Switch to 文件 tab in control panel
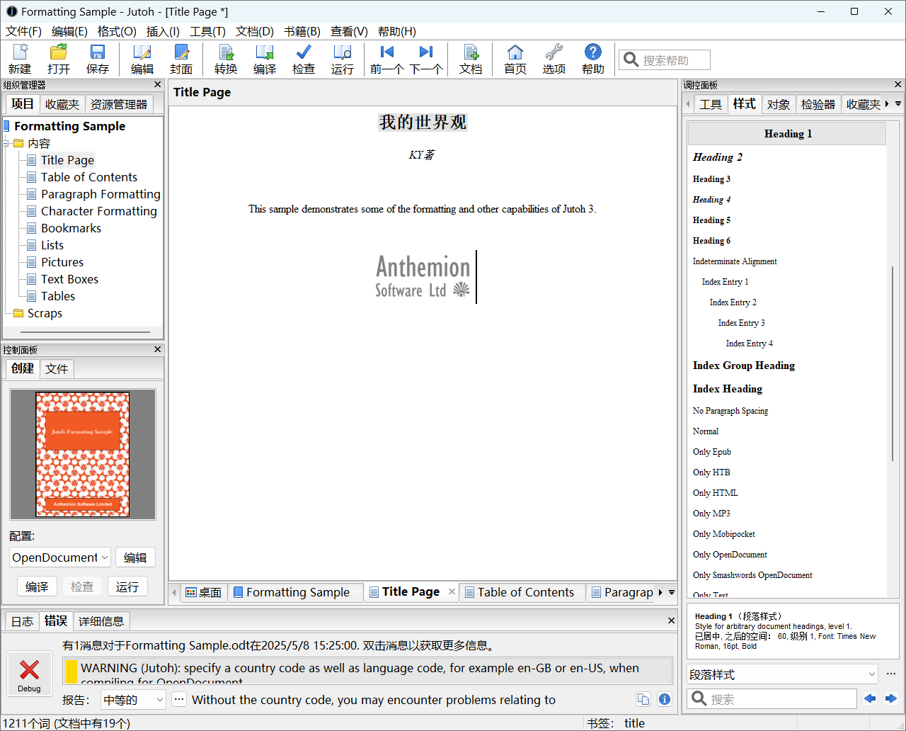Screen dimensions: 906x731 tap(57, 368)
